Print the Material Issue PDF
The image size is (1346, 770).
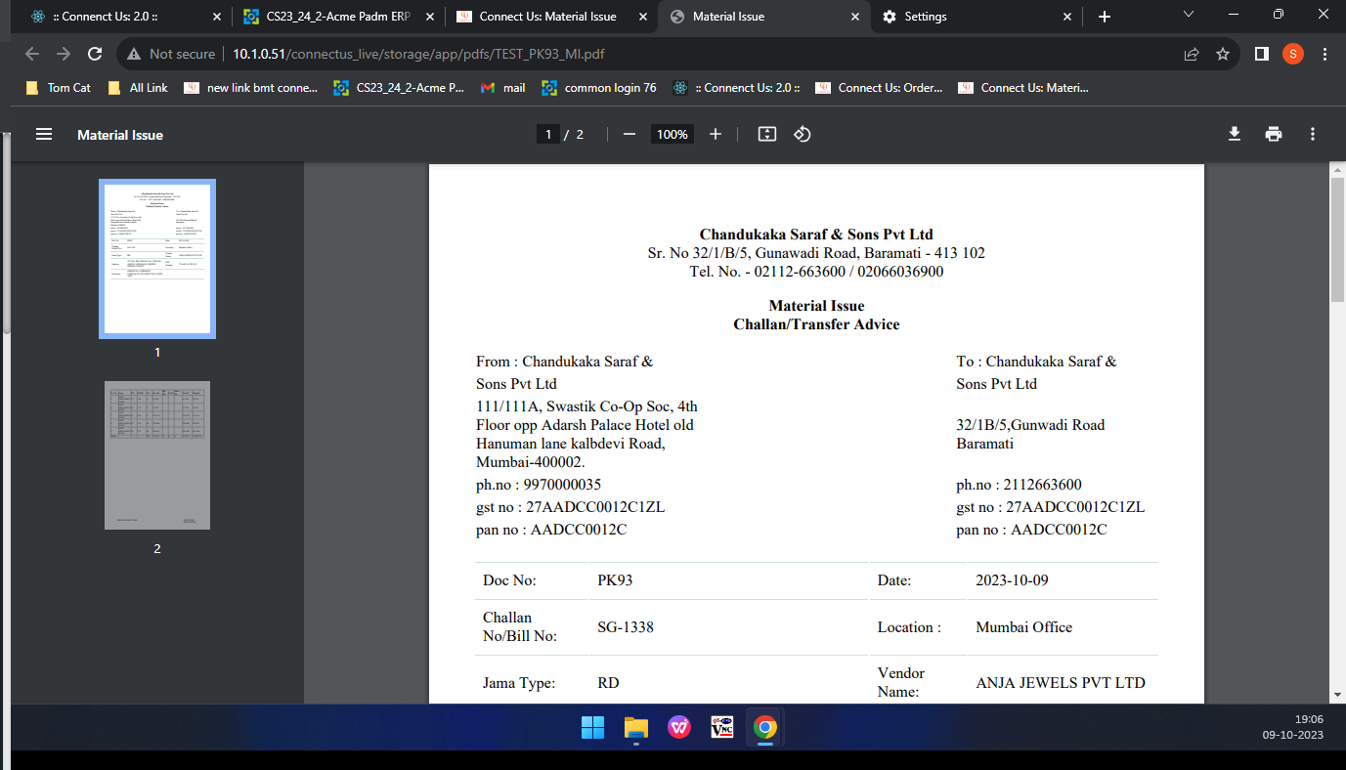pos(1274,134)
